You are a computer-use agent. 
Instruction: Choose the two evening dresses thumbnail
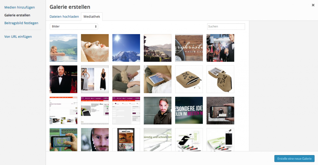pos(95,79)
